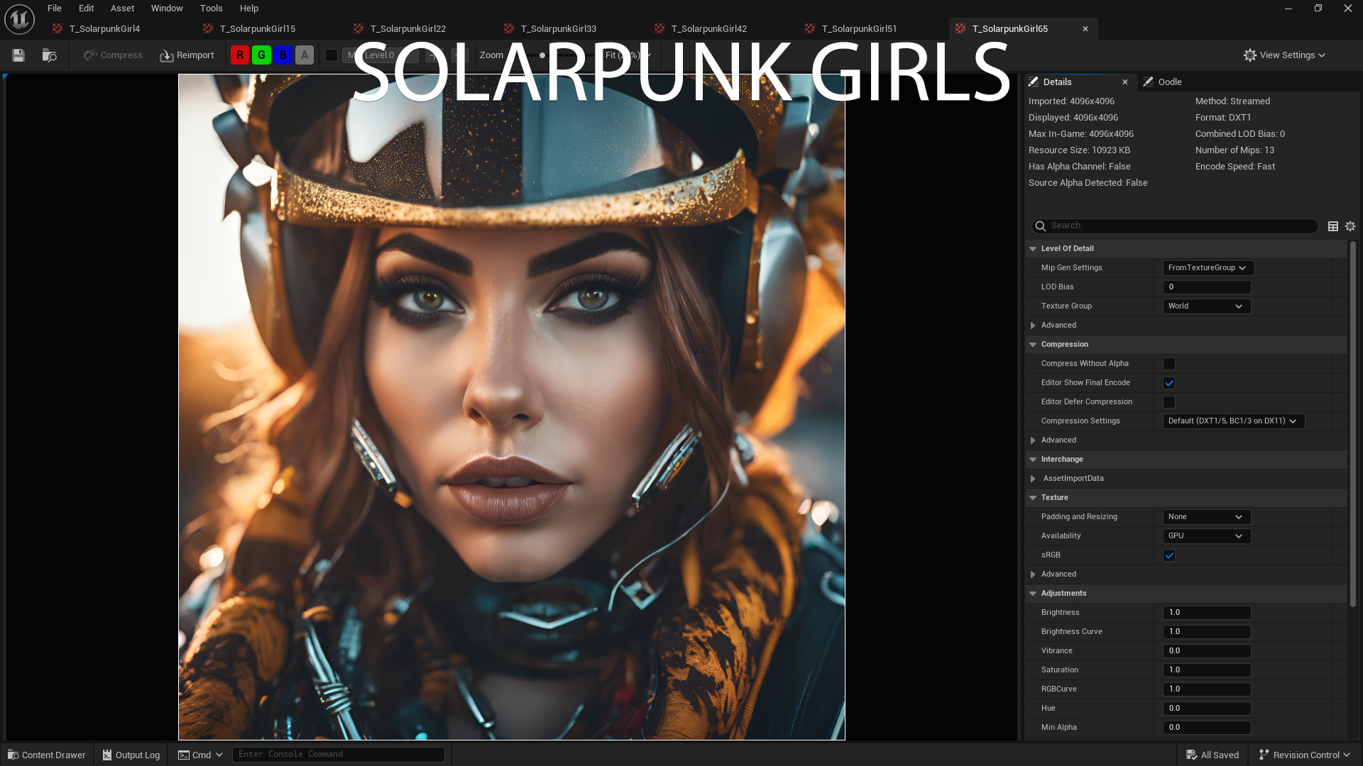Expand Advanced under Compression

tap(1033, 440)
